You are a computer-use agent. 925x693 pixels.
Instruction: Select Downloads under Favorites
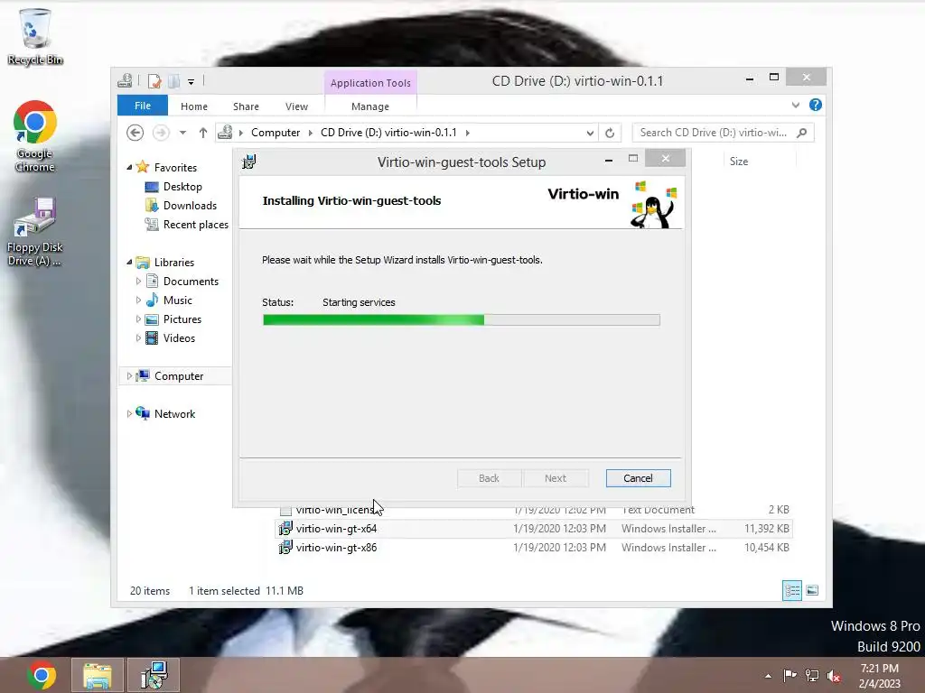tap(190, 206)
